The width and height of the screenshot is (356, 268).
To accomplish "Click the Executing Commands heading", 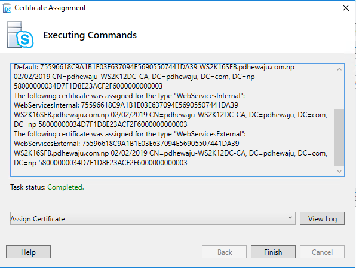I will pyautogui.click(x=90, y=35).
